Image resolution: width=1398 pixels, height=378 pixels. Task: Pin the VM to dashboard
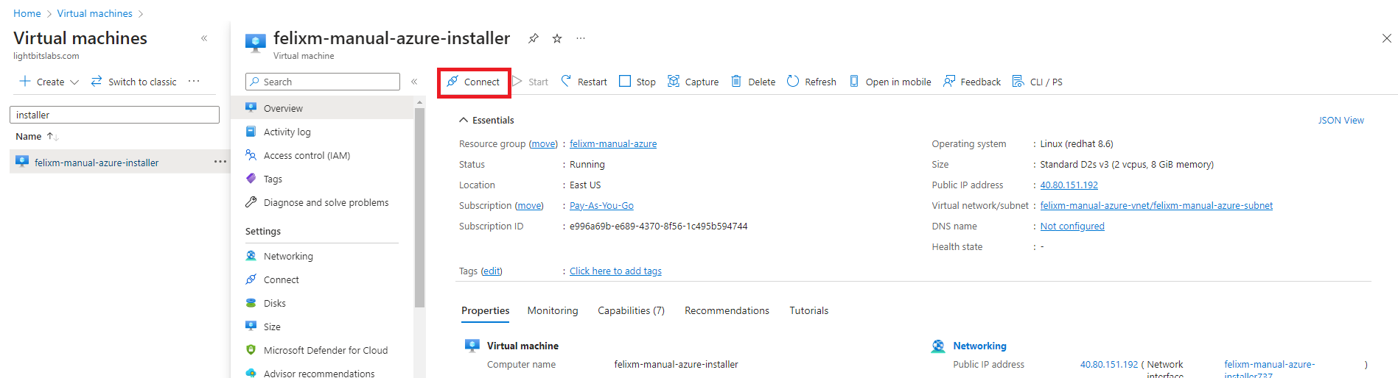534,38
